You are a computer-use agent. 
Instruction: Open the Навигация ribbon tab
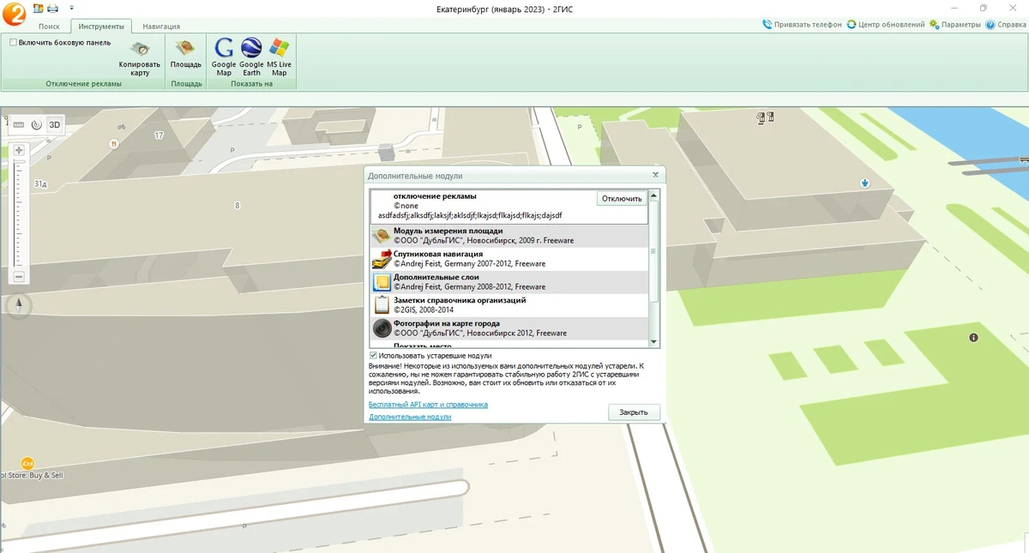pyautogui.click(x=161, y=27)
